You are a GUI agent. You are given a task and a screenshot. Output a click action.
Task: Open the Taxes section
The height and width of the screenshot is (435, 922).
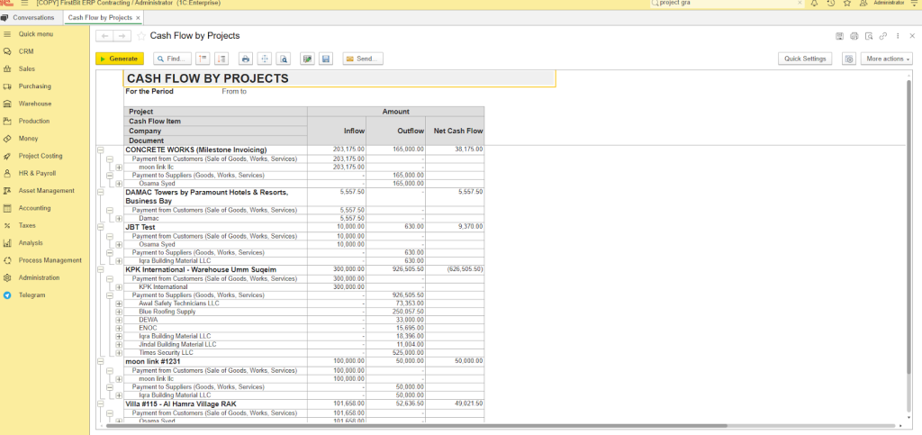click(27, 226)
